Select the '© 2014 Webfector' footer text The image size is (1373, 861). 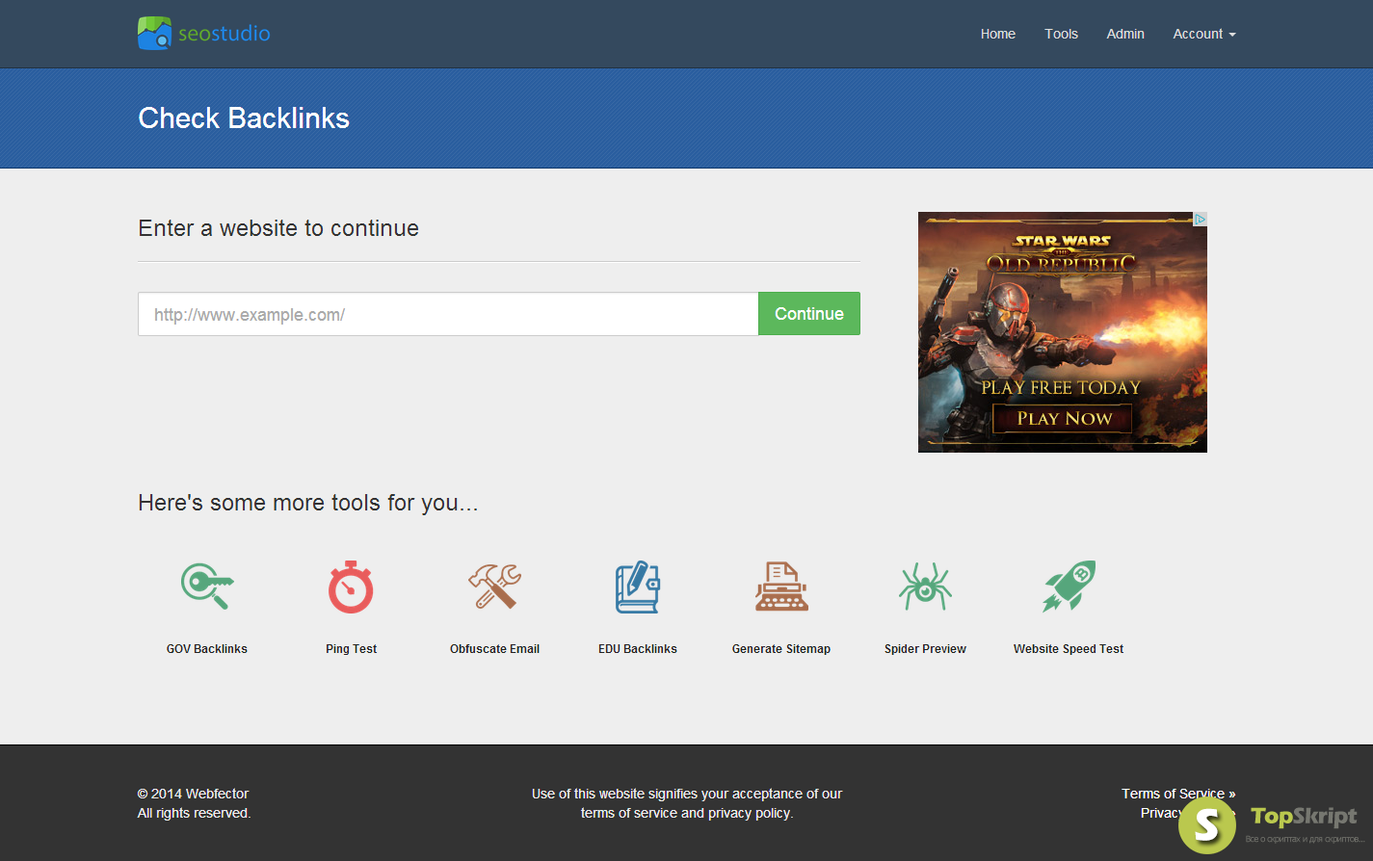pos(193,794)
